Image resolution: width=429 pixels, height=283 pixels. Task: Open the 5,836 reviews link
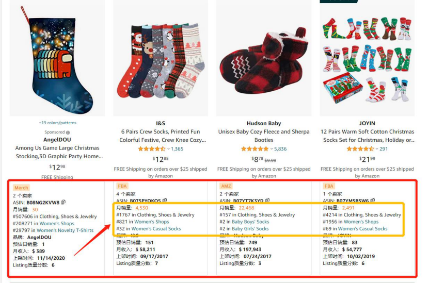pyautogui.click(x=280, y=149)
